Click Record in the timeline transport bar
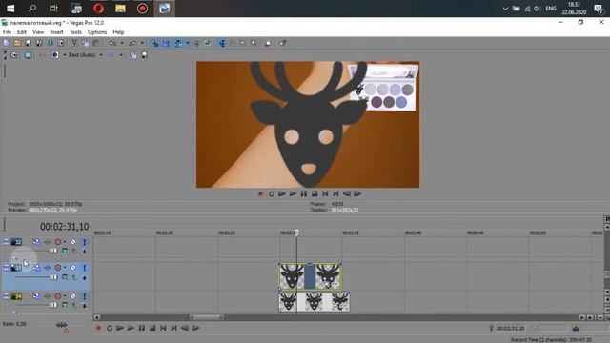This screenshot has height=343, width=610. [99, 328]
